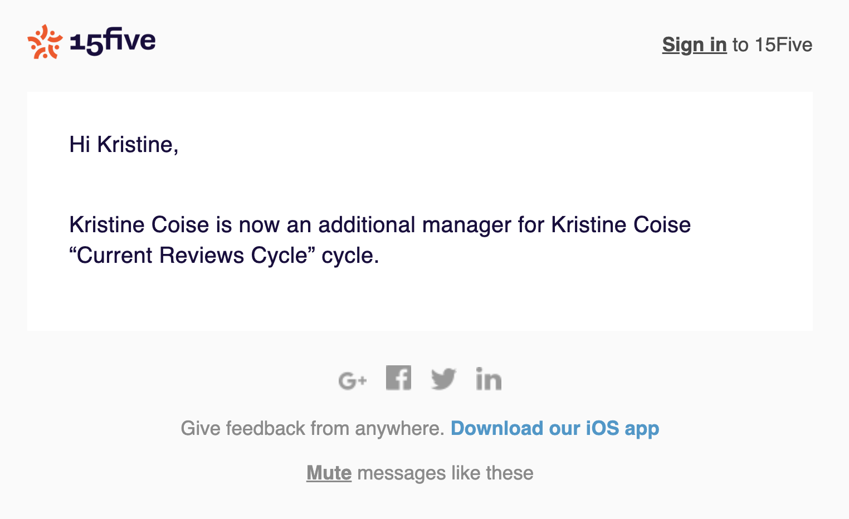Screen dimensions: 849x519
Task: Open the Sign in link
Action: 694,45
